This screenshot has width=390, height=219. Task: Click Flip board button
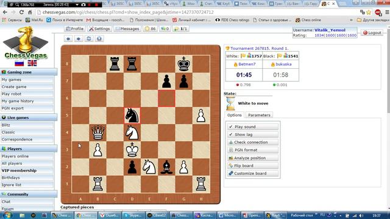coord(253,165)
